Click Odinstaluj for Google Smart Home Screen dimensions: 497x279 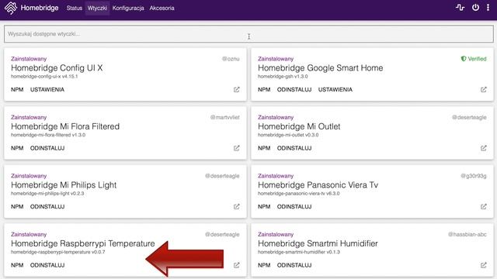point(294,90)
